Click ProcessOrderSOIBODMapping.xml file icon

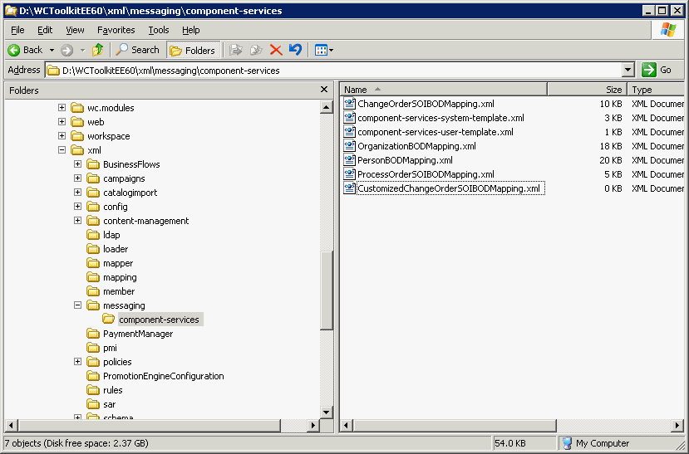(x=349, y=174)
